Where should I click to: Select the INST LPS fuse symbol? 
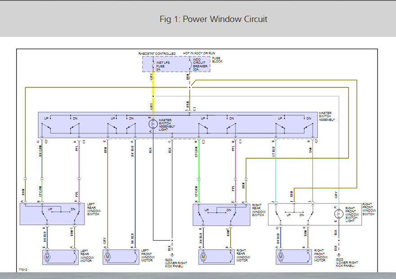[153, 64]
